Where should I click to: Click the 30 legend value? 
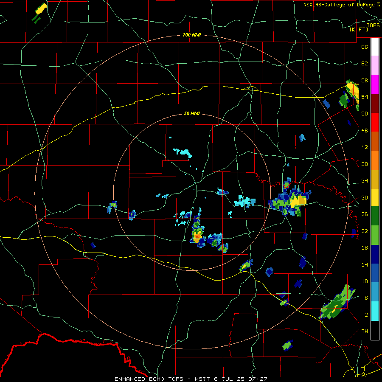tap(365, 197)
